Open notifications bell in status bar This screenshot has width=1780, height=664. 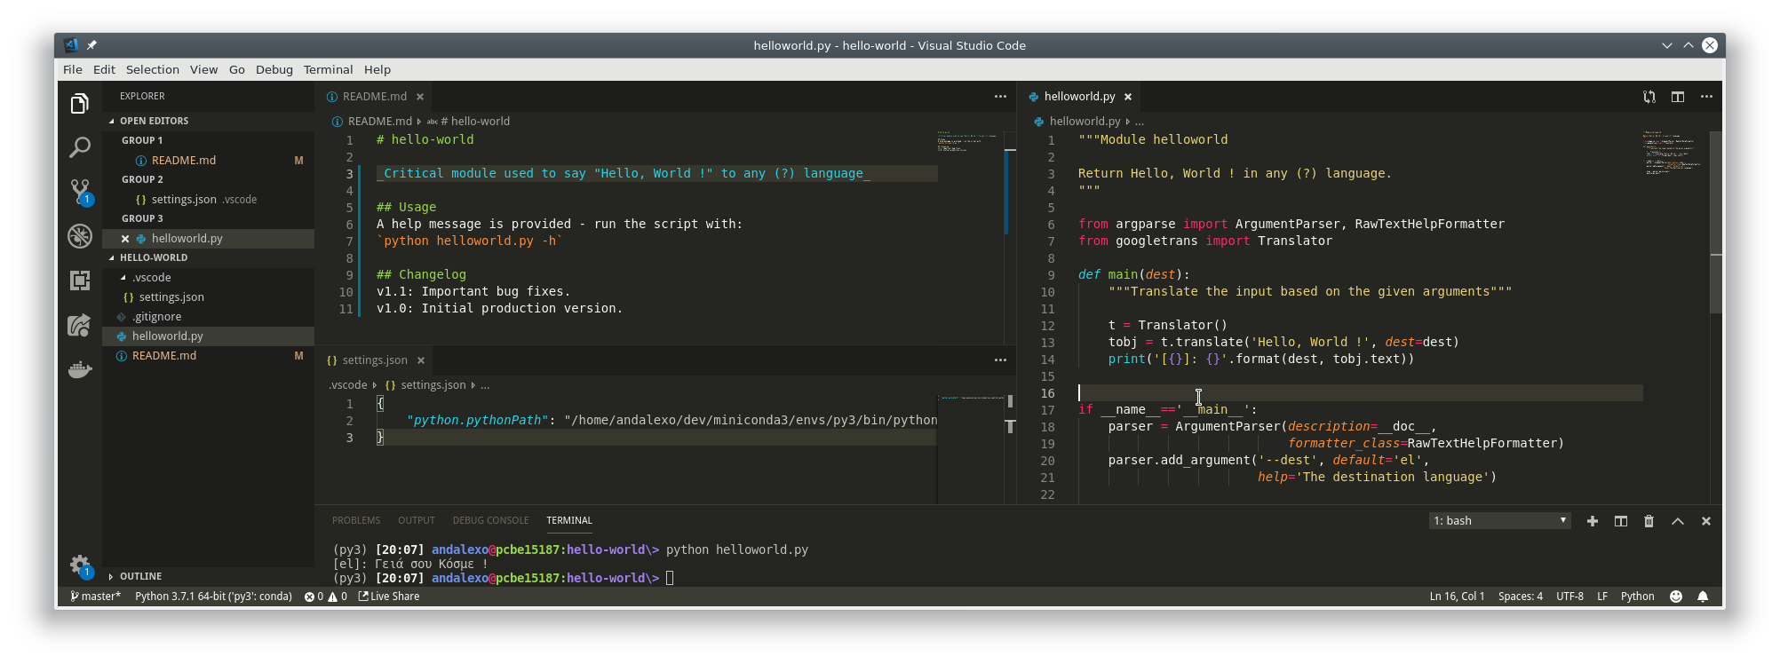click(1703, 597)
